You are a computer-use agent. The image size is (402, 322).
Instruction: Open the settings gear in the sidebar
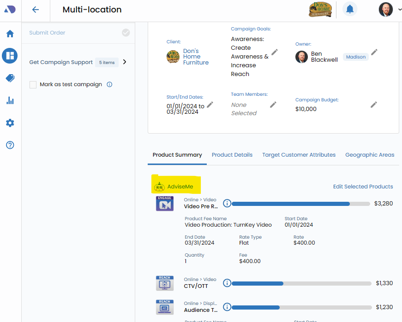pos(10,123)
